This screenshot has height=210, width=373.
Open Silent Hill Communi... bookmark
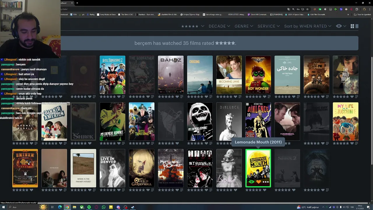[x=257, y=15]
